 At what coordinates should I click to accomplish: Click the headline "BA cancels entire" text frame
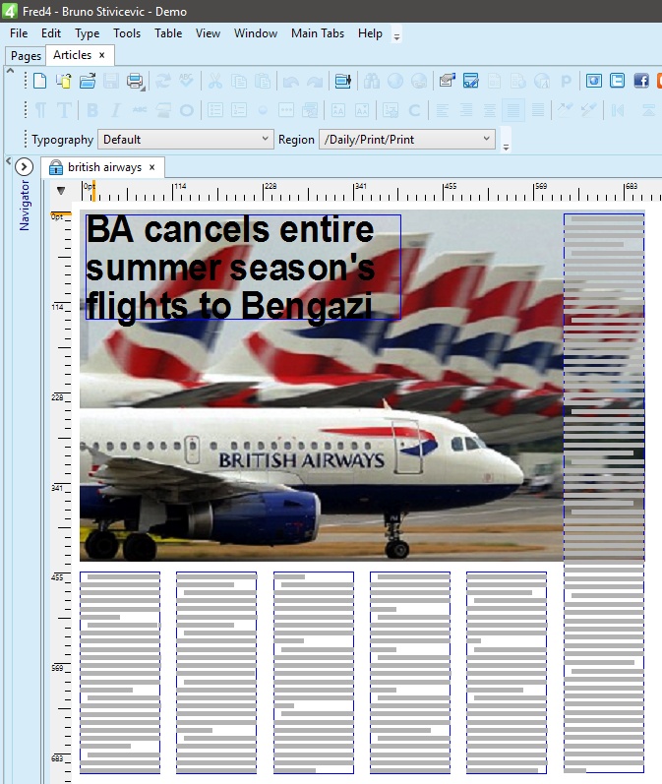point(243,267)
